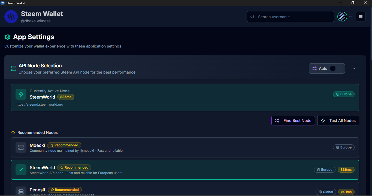Click Test All Nodes
372x196 pixels.
coord(338,121)
